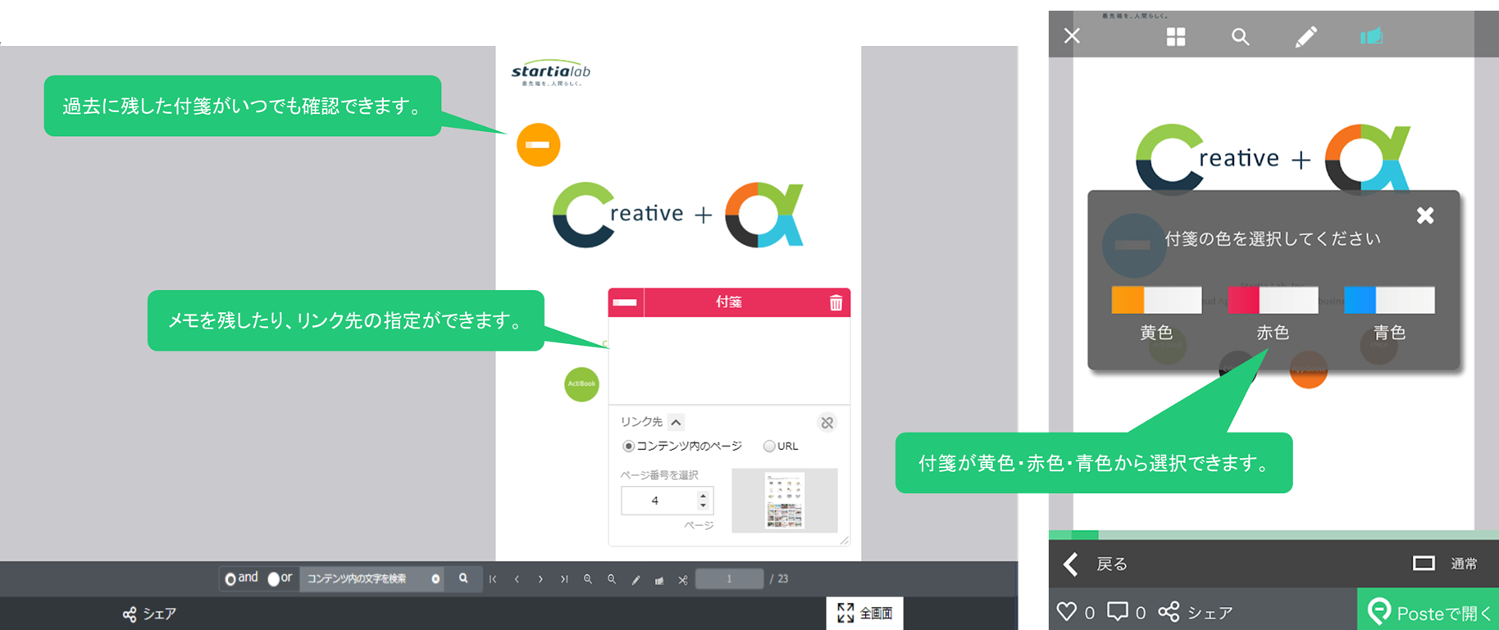
Task: Delete the sticky note with trash icon
Action: (x=836, y=303)
